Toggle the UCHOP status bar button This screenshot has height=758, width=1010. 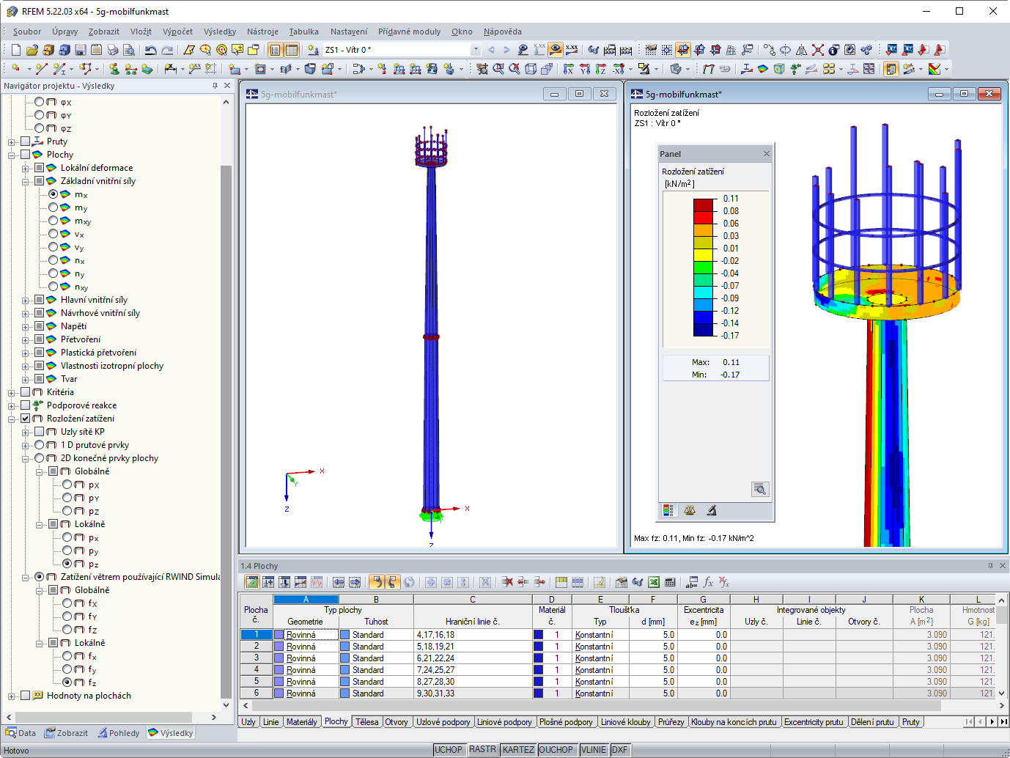point(449,750)
